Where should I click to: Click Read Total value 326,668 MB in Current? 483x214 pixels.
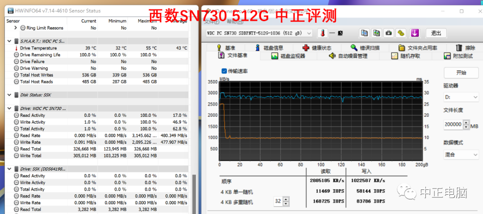coord(84,149)
